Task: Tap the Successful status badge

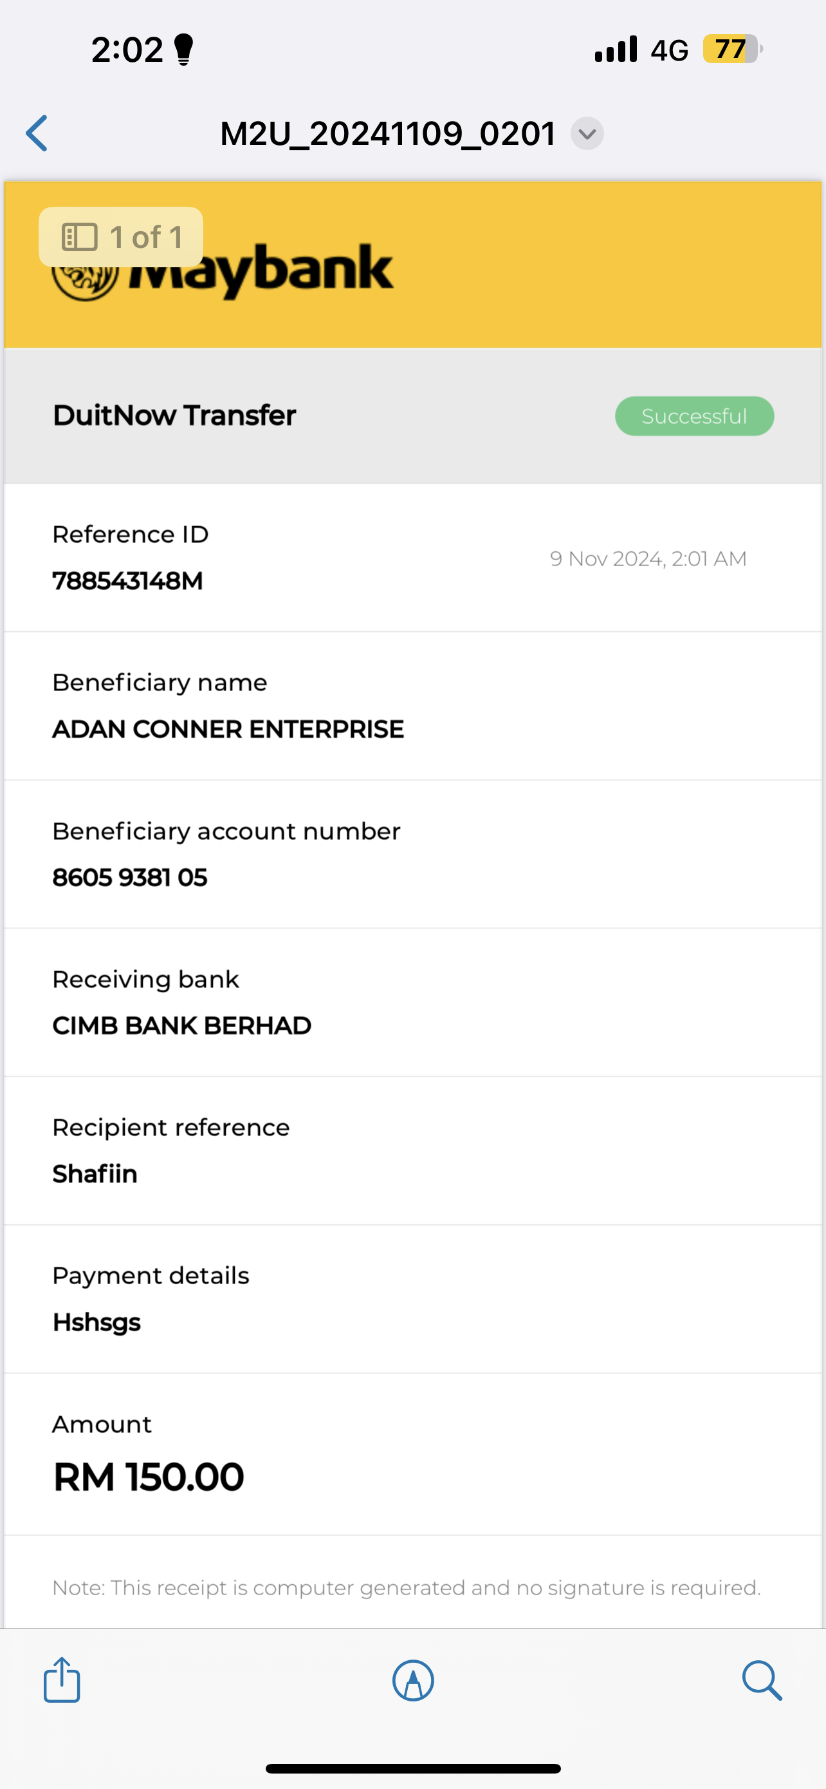Action: pyautogui.click(x=694, y=416)
